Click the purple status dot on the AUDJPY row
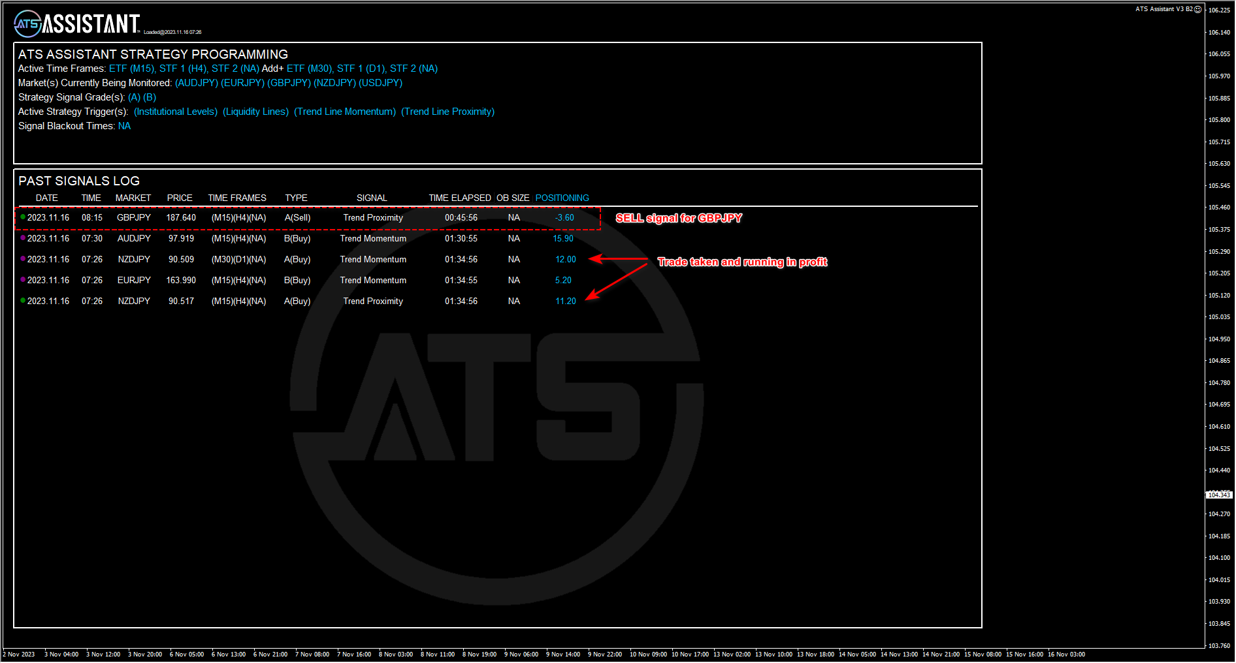 tap(23, 238)
